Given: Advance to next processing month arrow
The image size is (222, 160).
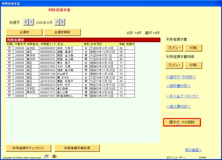Looking at the screenshot, I should pos(57,22).
